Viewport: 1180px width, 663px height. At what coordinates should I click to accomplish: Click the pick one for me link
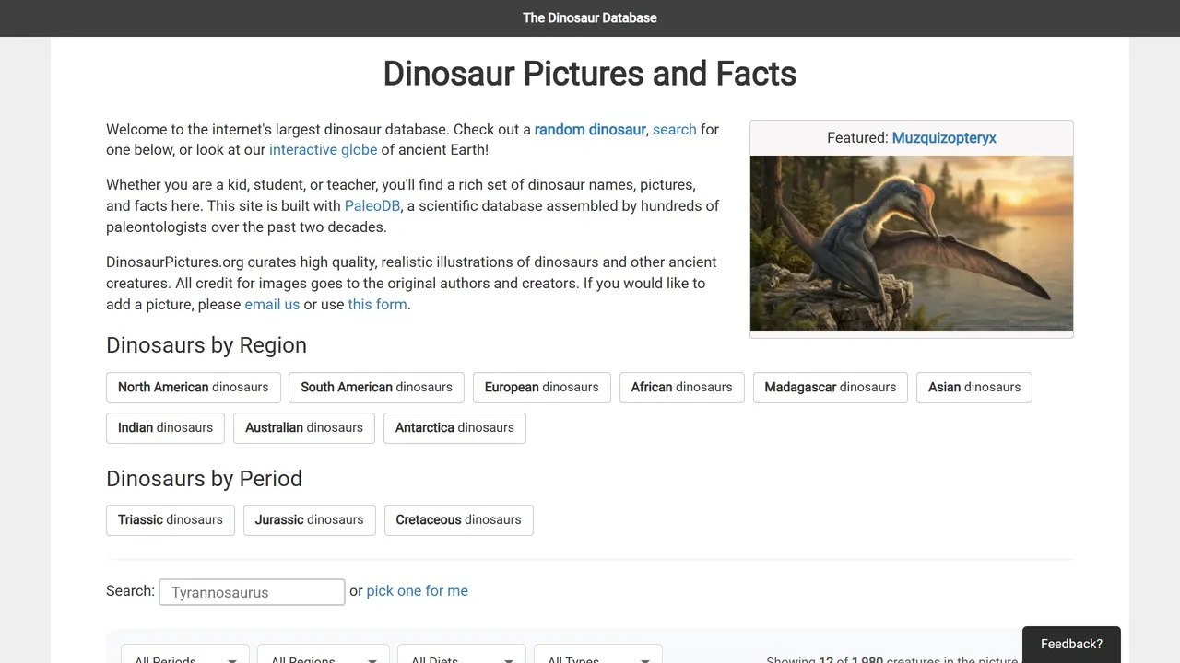417,591
